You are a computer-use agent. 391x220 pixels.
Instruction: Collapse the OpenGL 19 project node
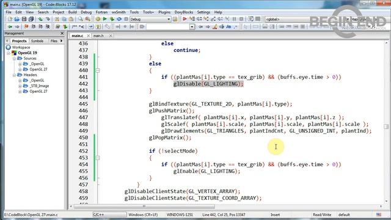[9, 53]
